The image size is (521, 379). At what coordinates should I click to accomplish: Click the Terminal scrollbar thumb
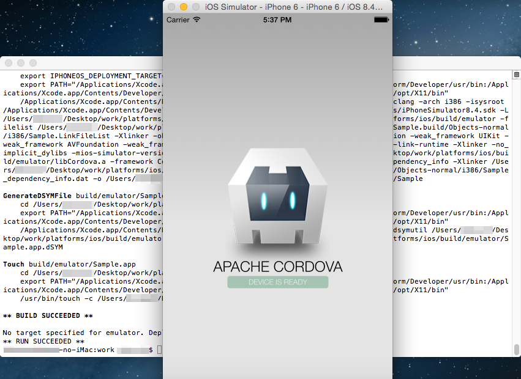coord(516,350)
